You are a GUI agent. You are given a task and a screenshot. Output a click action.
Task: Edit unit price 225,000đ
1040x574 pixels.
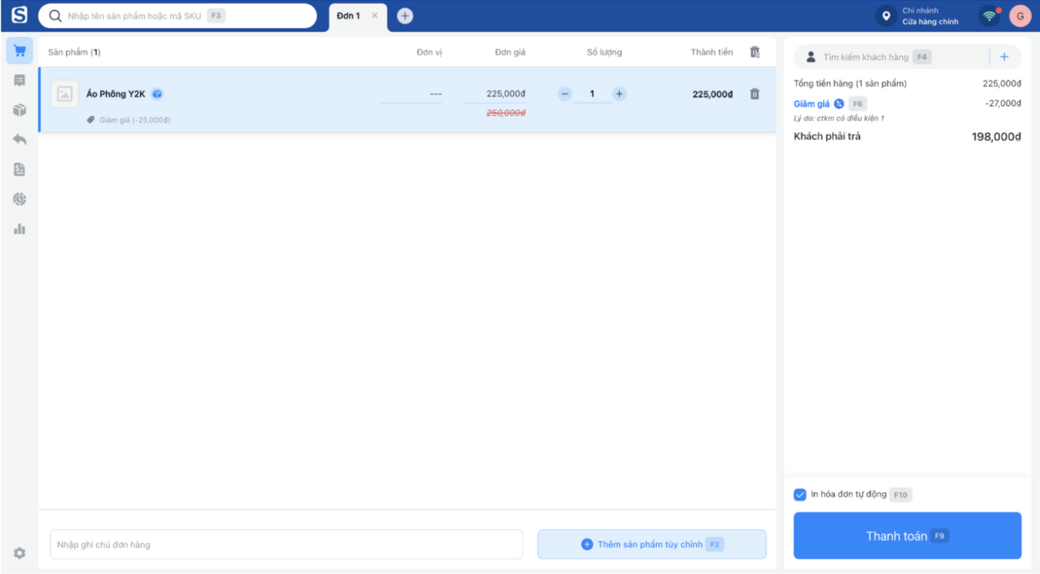point(495,94)
